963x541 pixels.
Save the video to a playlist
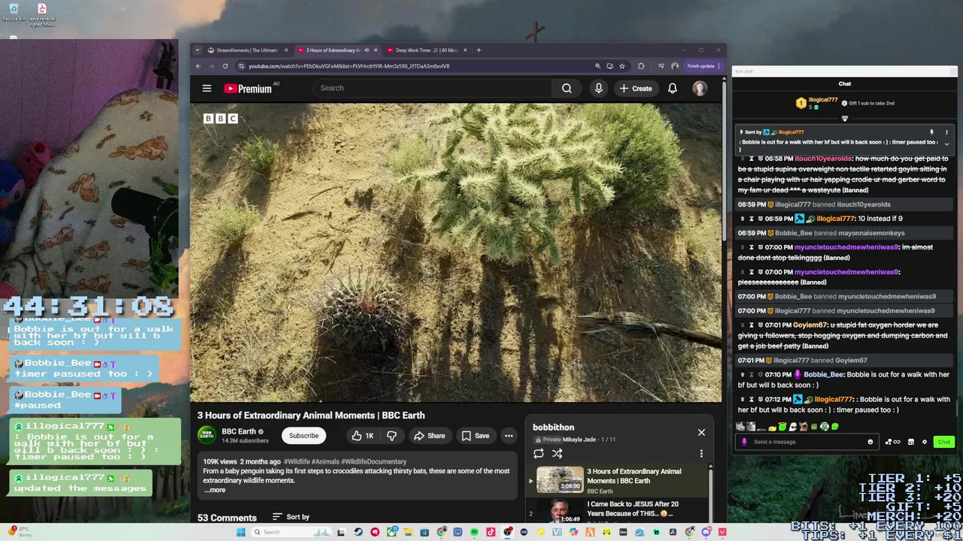(475, 436)
